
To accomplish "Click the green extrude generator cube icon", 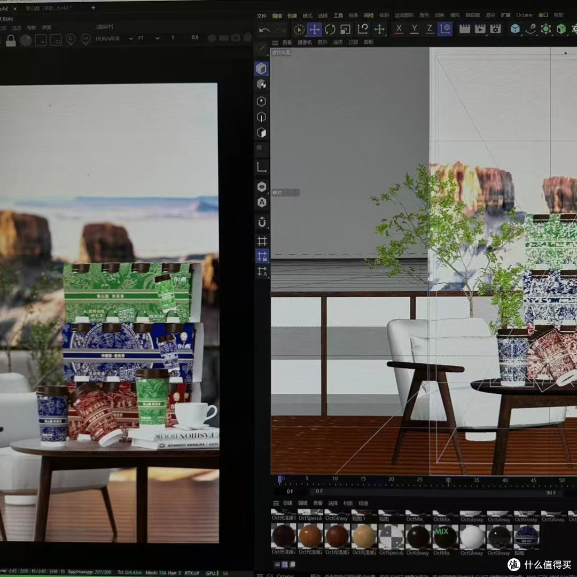I will point(561,29).
